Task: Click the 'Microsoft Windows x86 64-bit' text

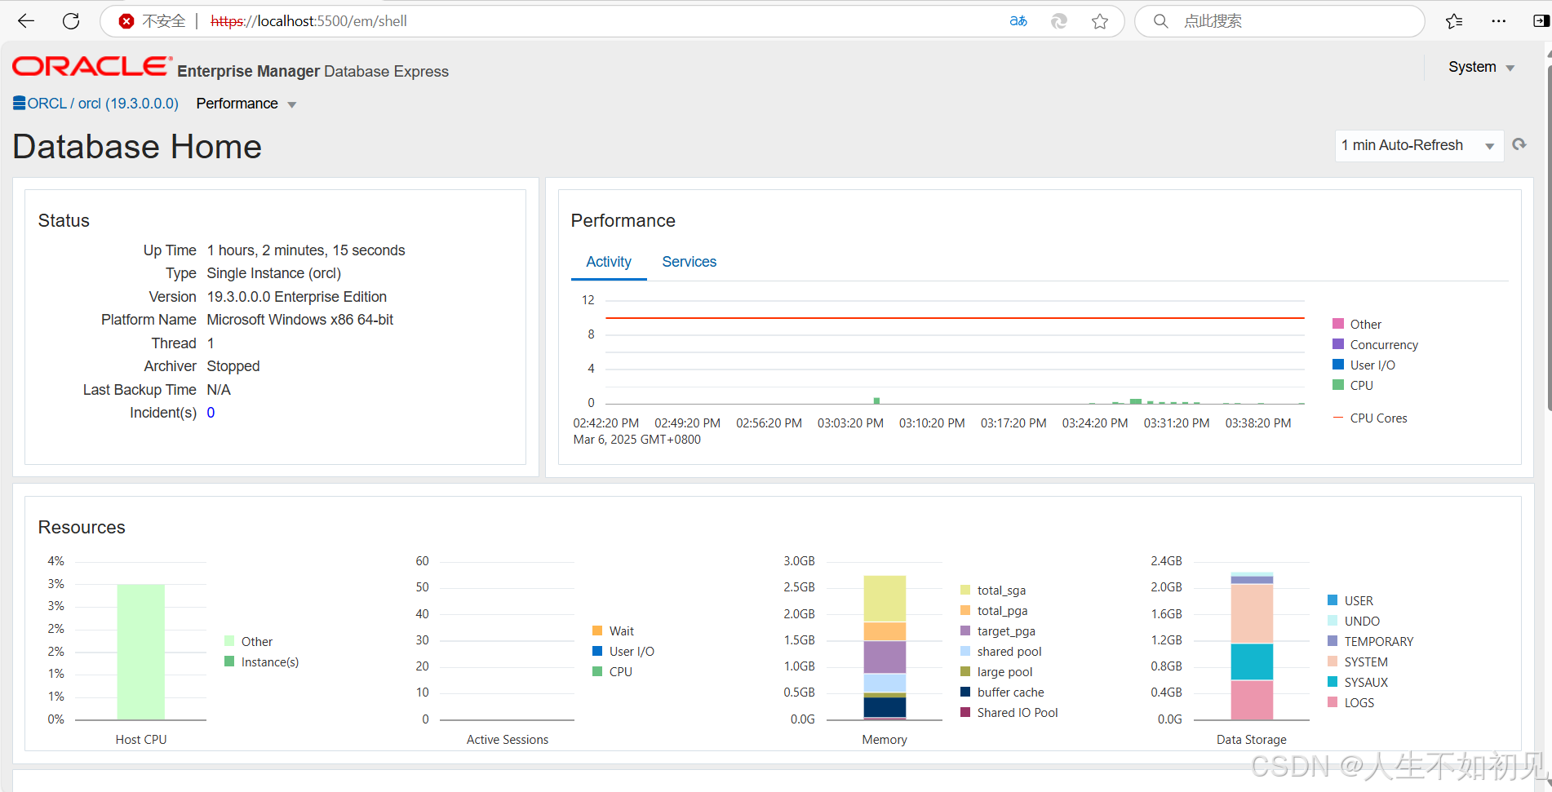Action: click(x=300, y=320)
